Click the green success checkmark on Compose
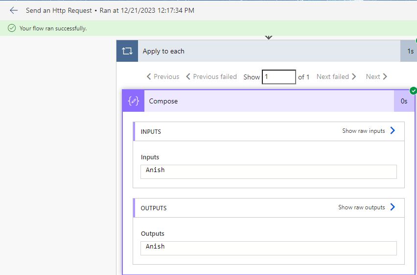 tap(413, 91)
